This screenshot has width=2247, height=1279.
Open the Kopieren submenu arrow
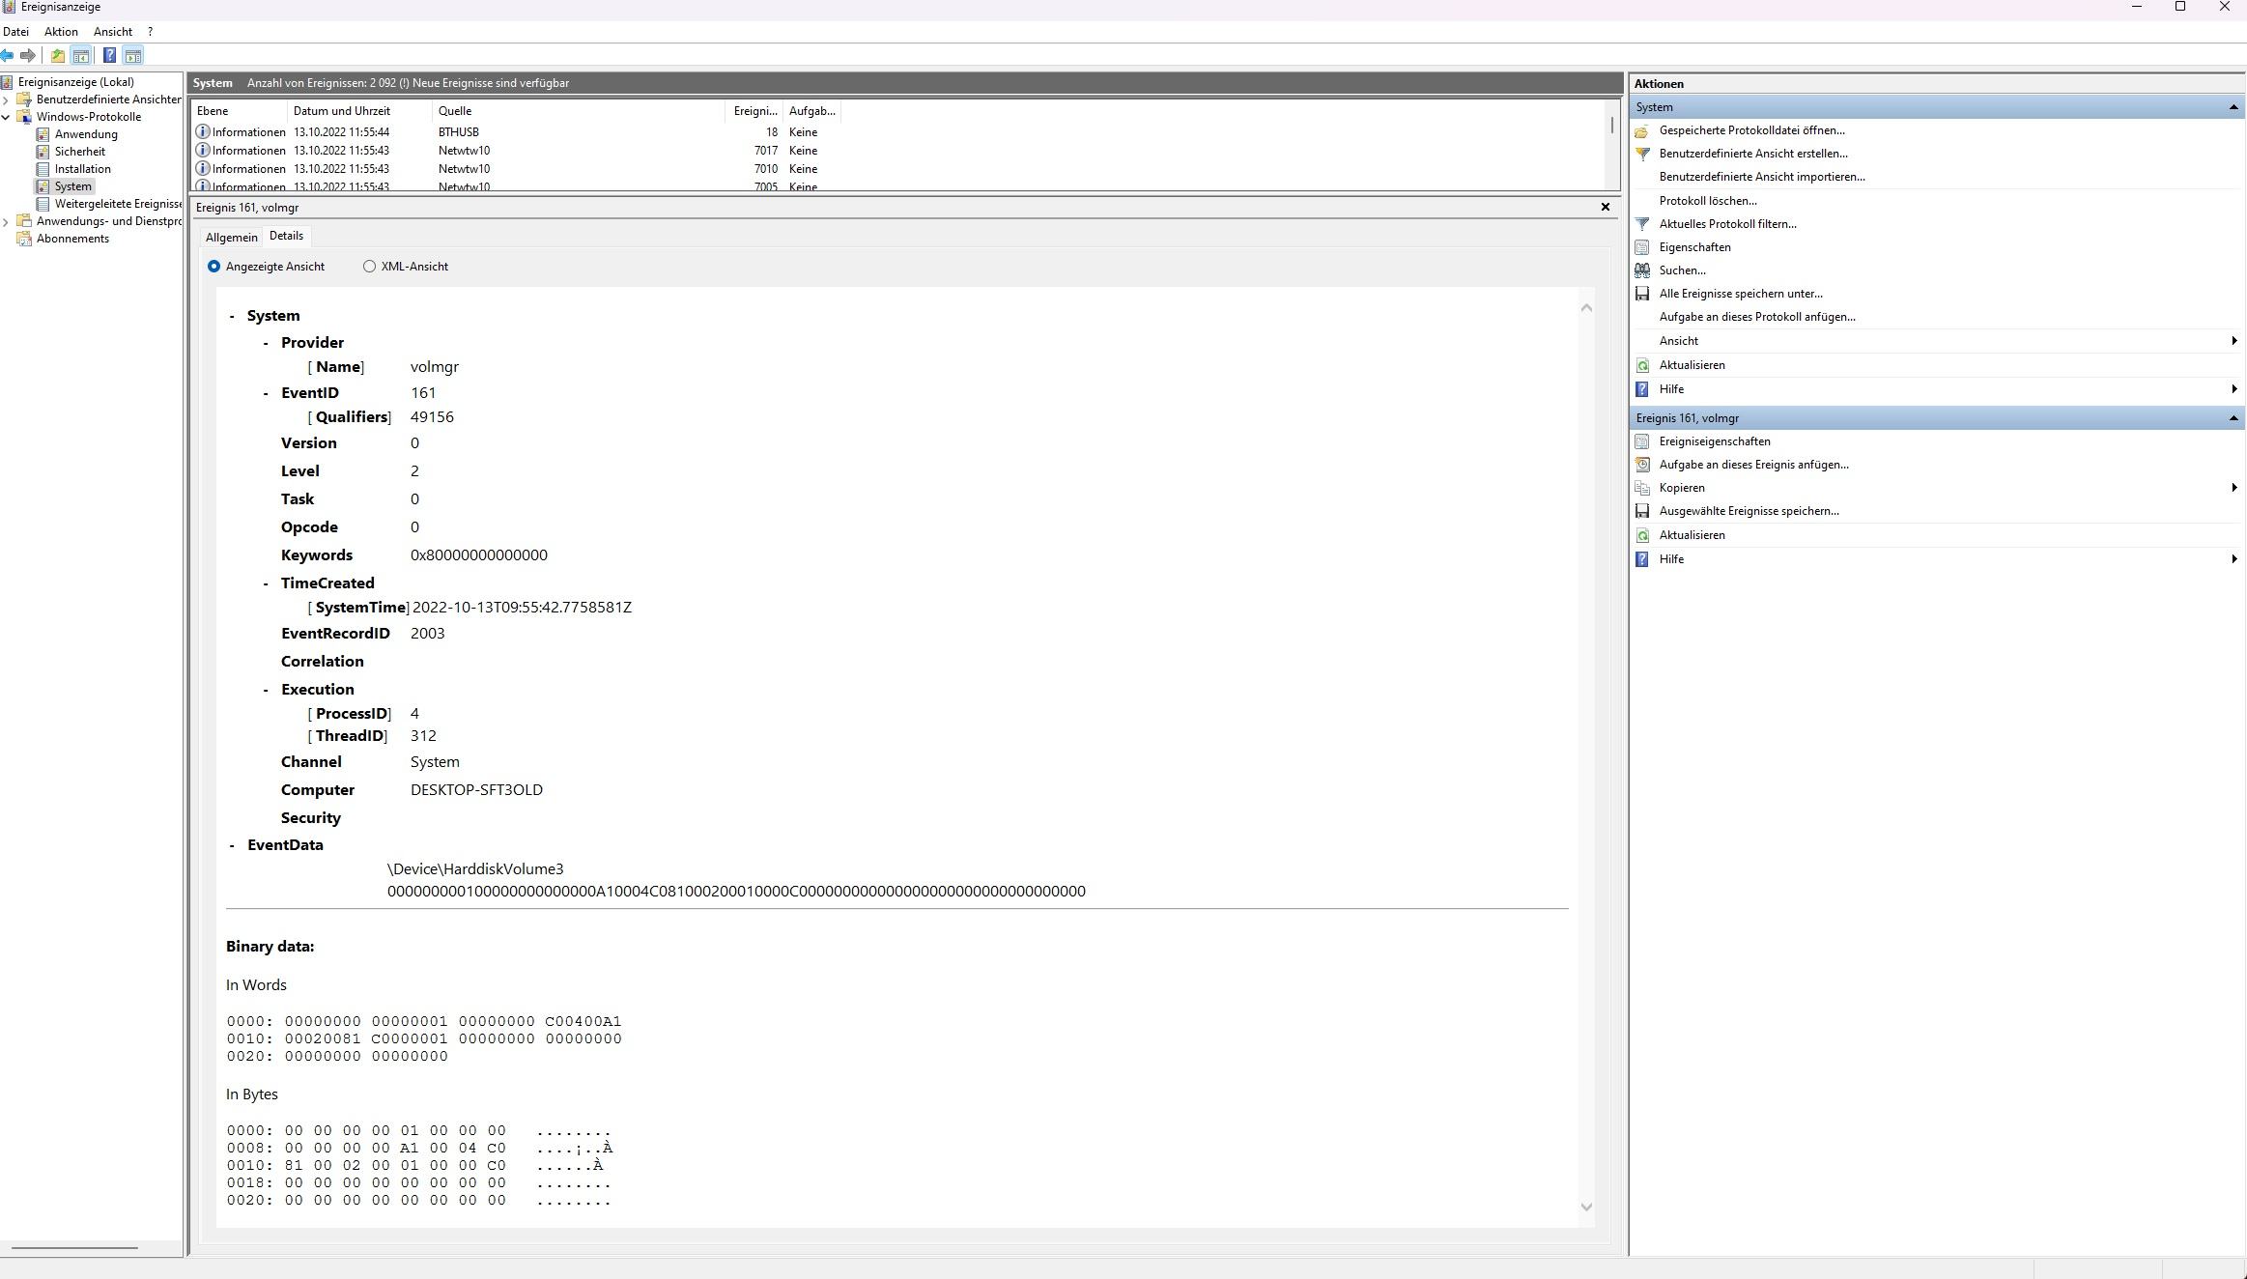point(2233,488)
